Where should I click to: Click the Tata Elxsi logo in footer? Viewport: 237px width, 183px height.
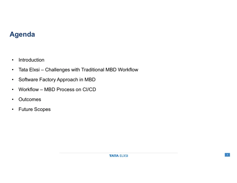(x=118, y=156)
